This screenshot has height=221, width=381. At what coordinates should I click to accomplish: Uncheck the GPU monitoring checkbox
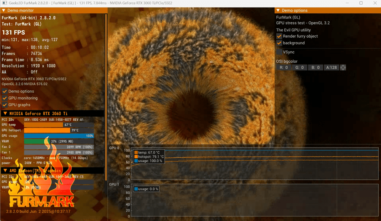(5, 98)
